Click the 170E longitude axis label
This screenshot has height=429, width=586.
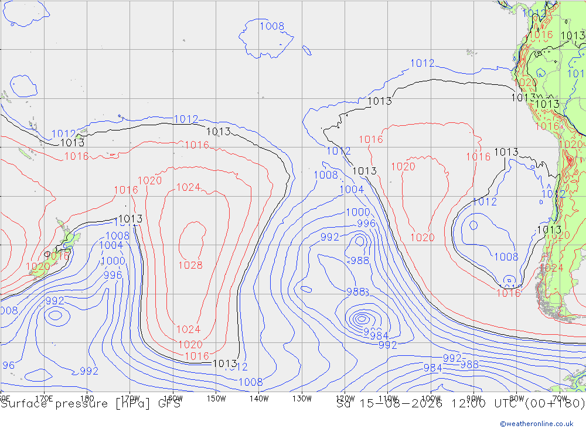coord(44,398)
